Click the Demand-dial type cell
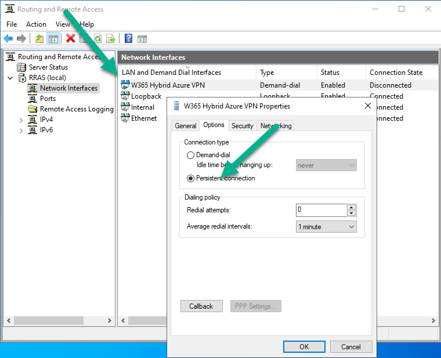The width and height of the screenshot is (441, 358). [280, 85]
